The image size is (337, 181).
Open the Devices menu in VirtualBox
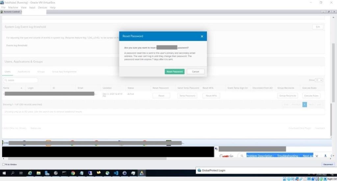pos(42,8)
